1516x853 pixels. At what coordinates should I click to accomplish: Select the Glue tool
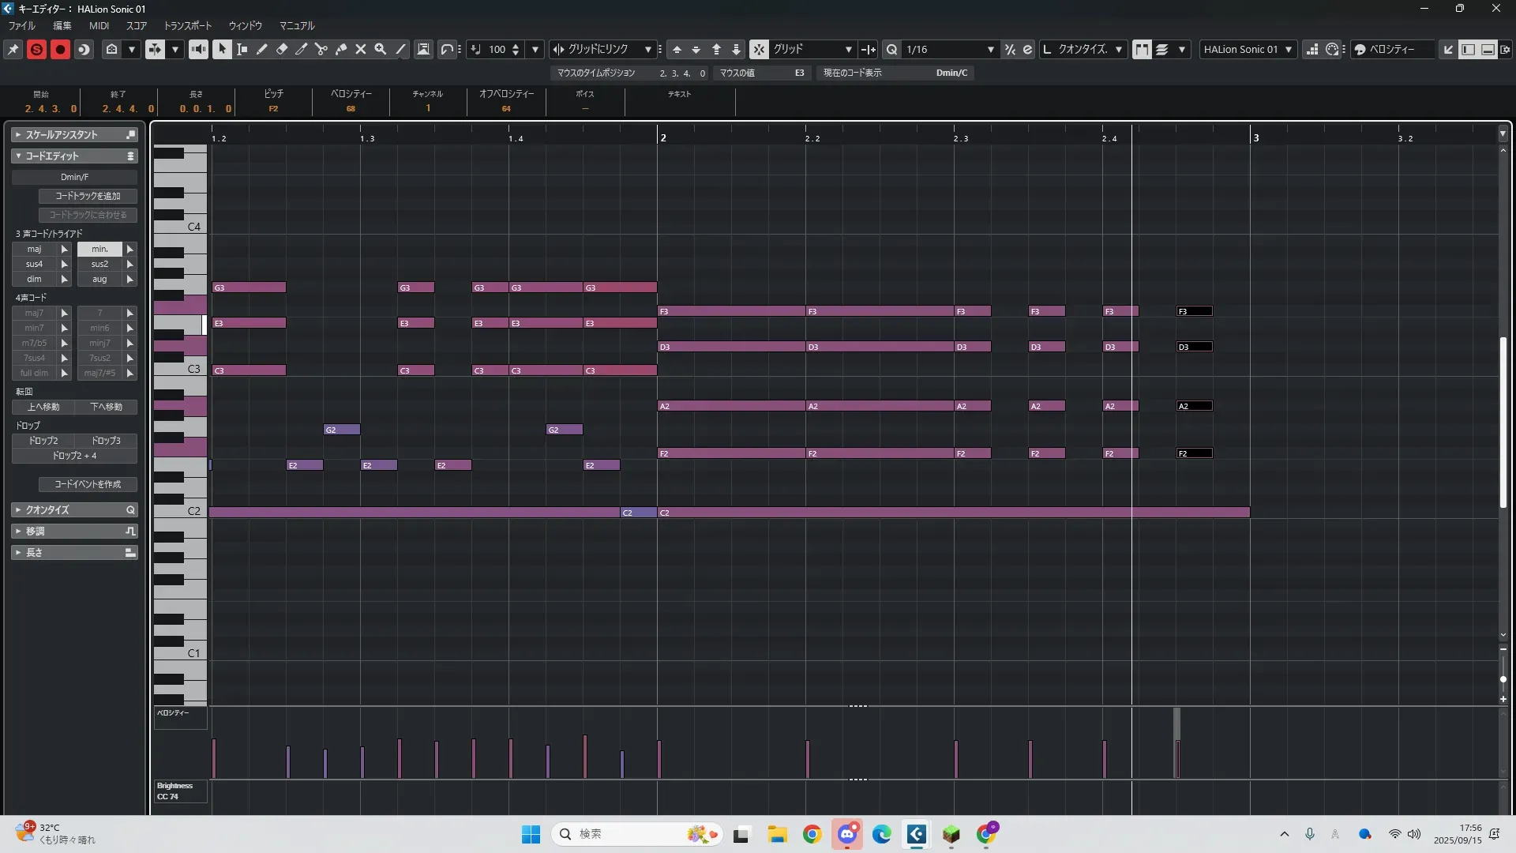tap(341, 49)
